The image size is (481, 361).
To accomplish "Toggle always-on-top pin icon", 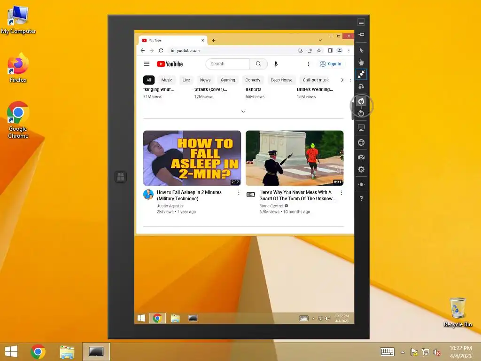I will (361, 34).
